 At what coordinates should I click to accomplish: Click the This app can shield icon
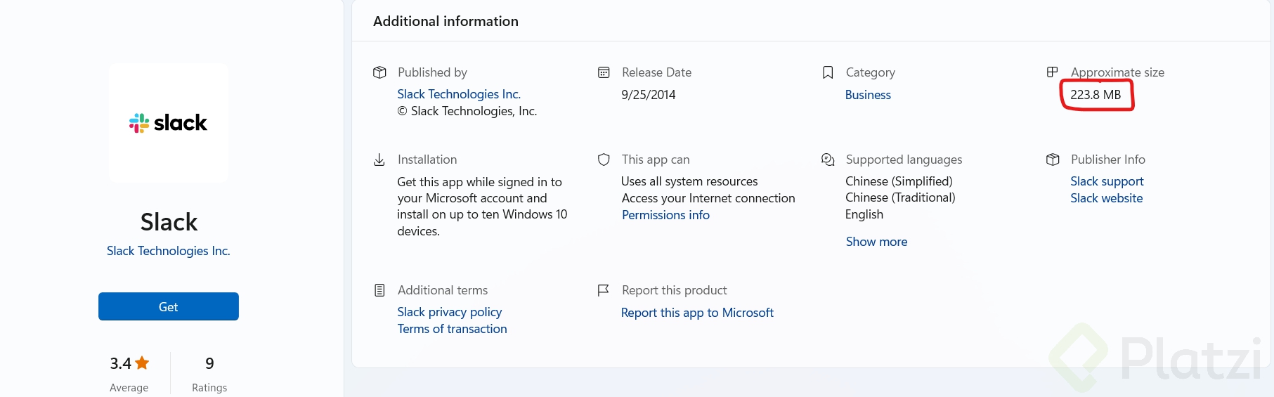(604, 160)
